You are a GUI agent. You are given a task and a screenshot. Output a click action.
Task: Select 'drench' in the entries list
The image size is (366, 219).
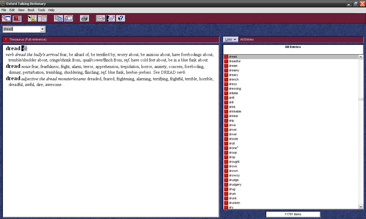(x=234, y=79)
